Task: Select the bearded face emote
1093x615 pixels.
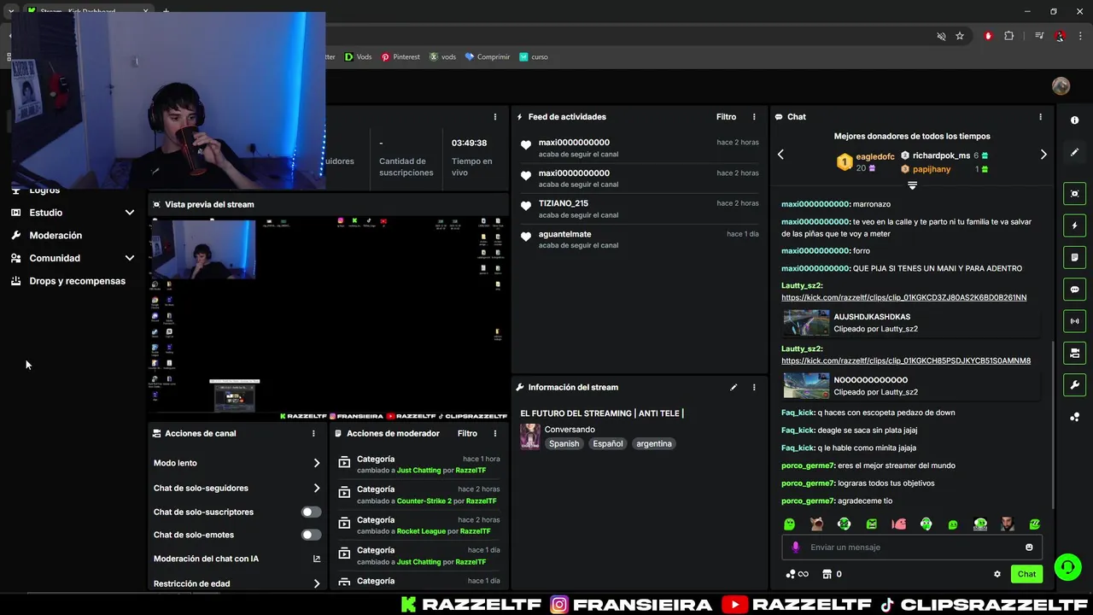Action: pyautogui.click(x=1008, y=524)
